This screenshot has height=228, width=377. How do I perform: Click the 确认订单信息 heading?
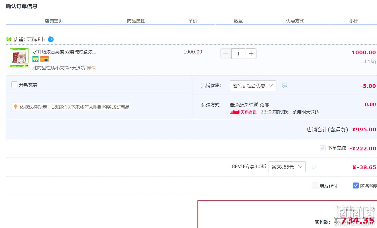(22, 6)
